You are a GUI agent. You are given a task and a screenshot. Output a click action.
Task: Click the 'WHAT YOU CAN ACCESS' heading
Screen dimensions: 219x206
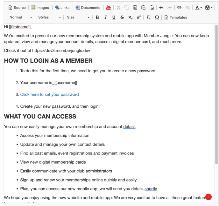pyautogui.click(x=40, y=117)
